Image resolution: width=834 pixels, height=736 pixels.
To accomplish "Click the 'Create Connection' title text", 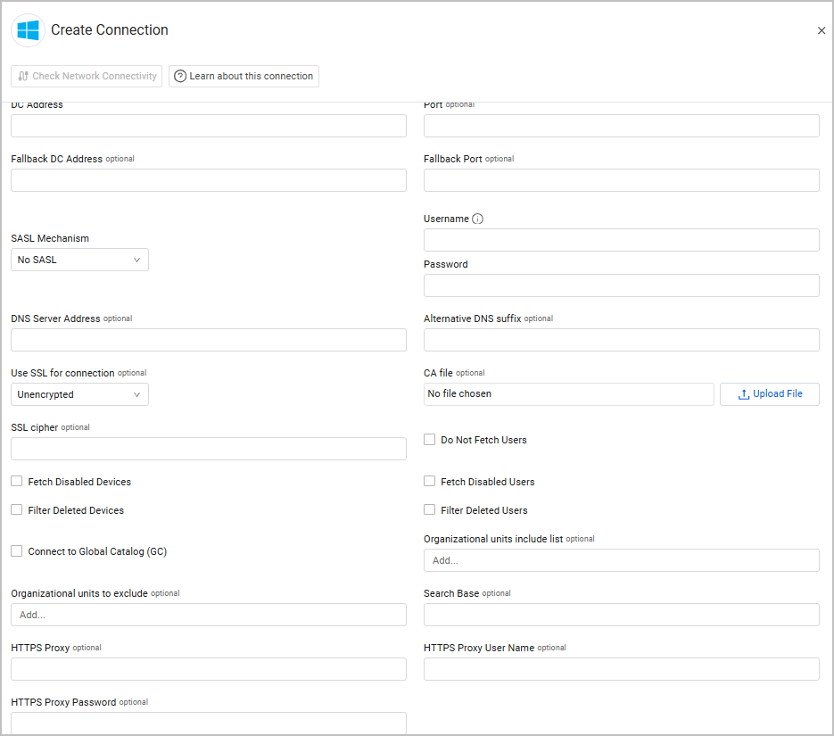I will click(x=110, y=30).
